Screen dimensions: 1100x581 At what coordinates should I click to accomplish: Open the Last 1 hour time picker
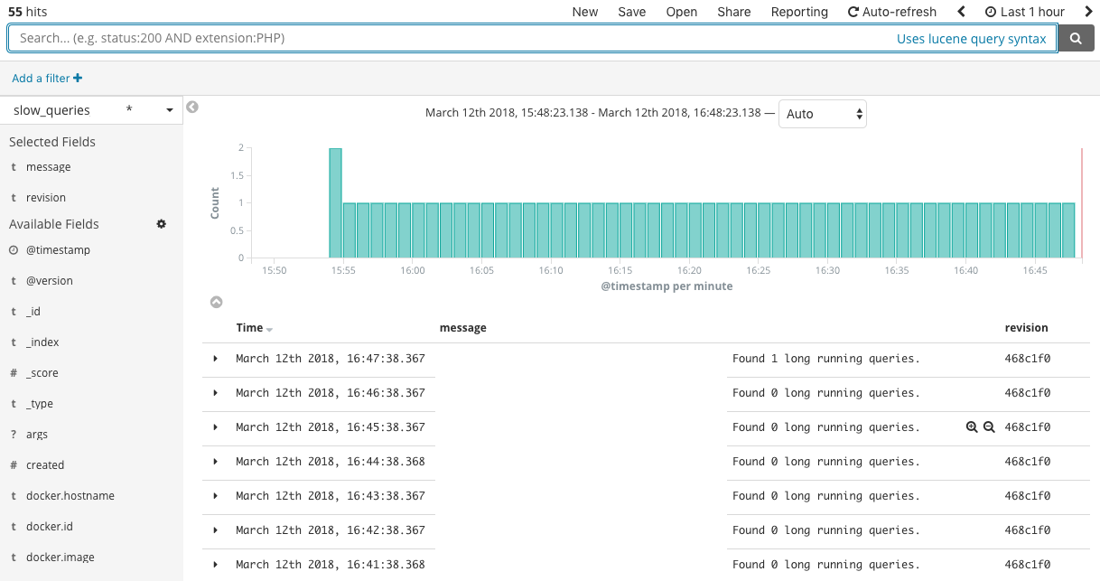pos(1025,12)
